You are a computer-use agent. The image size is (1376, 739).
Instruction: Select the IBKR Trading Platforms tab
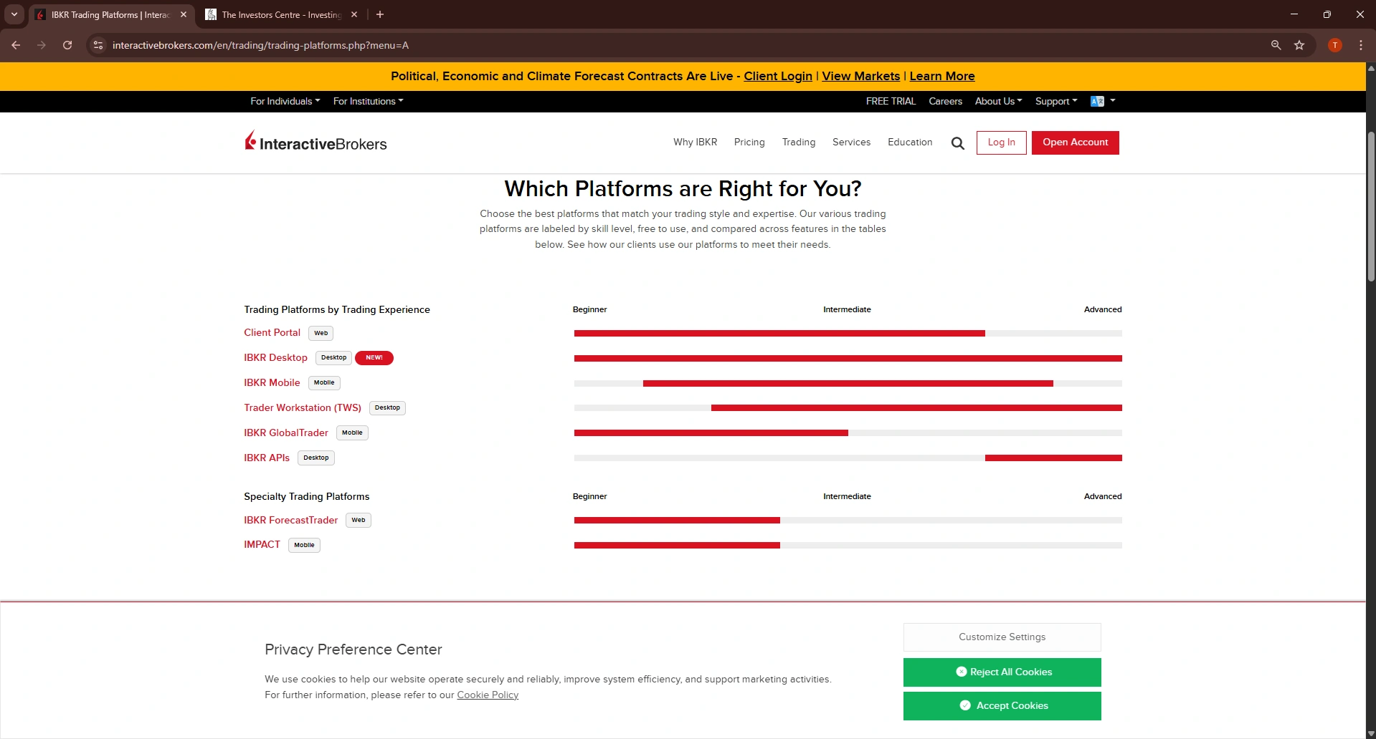point(111,14)
